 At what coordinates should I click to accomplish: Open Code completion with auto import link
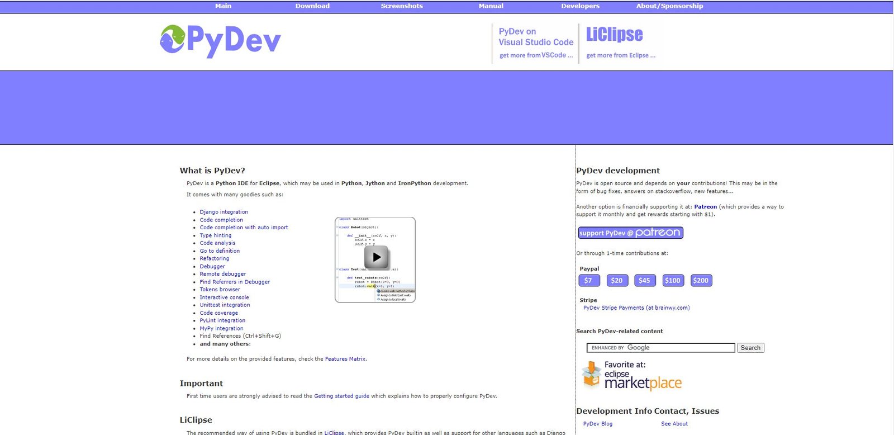point(244,228)
